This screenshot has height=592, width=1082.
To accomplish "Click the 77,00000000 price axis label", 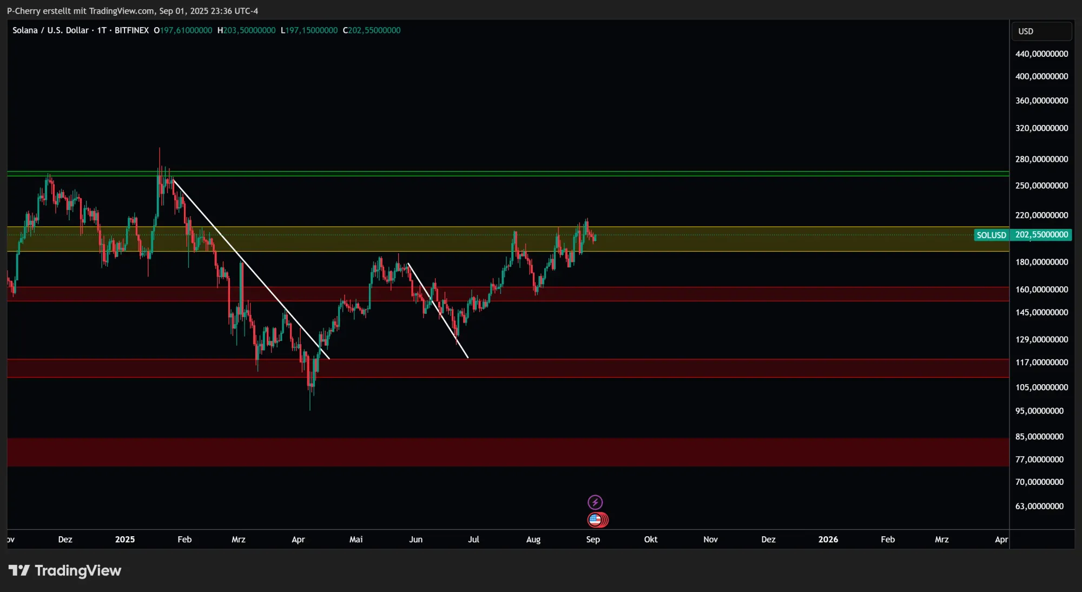I will click(1039, 459).
